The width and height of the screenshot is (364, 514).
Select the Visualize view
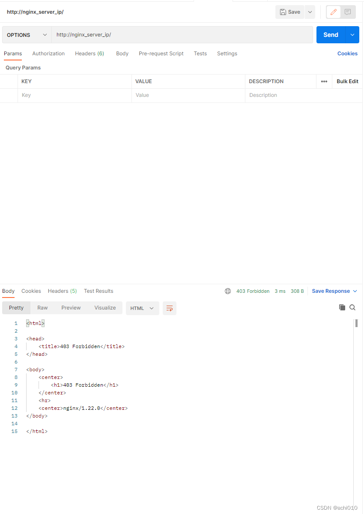(105, 308)
